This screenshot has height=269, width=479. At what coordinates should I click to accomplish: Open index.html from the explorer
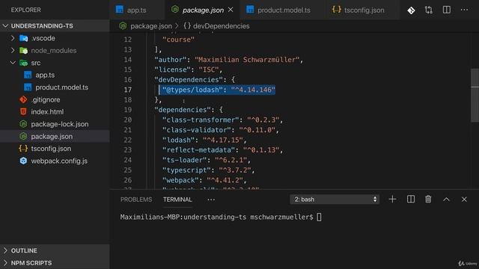pos(47,111)
